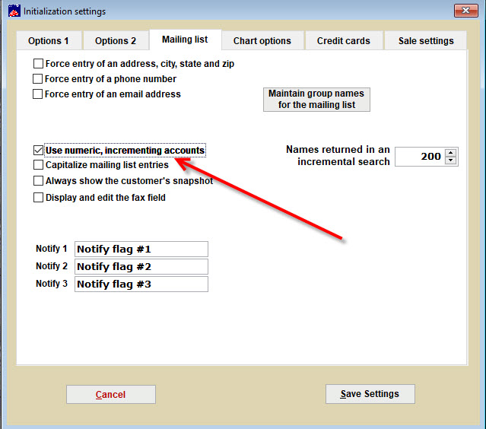486x429 pixels.
Task: Click the Notify 3 text field
Action: 141,284
